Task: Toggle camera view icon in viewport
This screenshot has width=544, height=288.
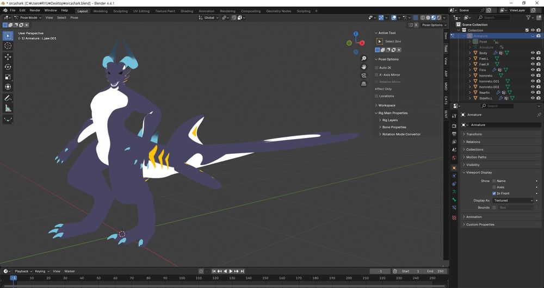Action: (363, 75)
